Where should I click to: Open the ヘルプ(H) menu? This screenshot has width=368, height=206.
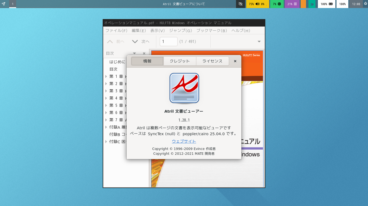pos(241,31)
